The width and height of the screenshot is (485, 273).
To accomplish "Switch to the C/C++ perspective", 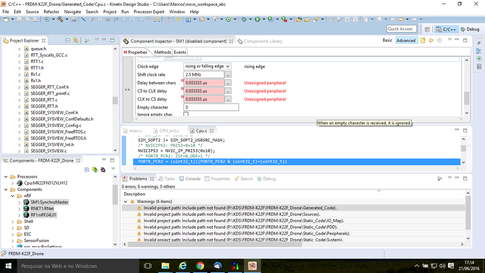I will 446,29.
